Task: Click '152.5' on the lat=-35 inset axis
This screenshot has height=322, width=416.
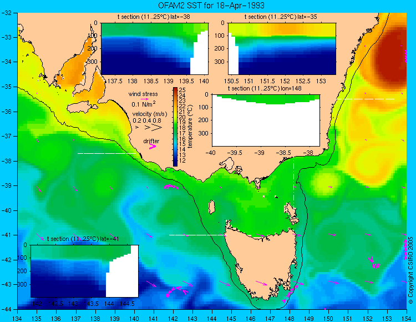Action: pos(303,81)
